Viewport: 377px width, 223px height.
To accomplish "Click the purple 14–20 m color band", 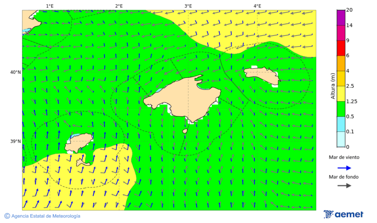I will 341,18.
